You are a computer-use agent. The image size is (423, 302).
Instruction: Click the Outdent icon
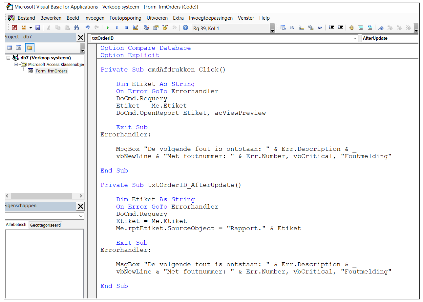pyautogui.click(x=340, y=28)
